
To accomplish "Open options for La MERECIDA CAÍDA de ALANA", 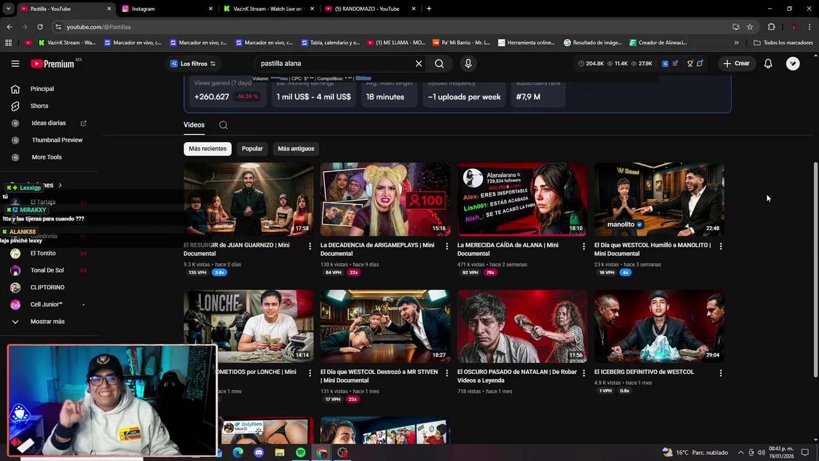I will pos(584,246).
